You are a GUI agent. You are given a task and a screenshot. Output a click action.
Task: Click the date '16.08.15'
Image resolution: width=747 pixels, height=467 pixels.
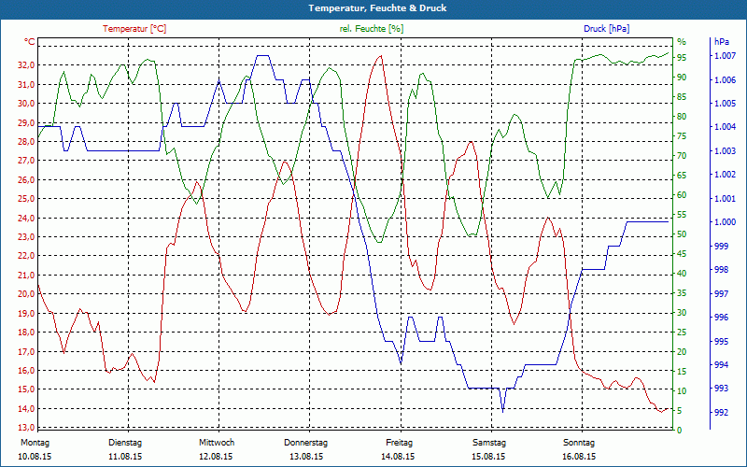(x=579, y=457)
